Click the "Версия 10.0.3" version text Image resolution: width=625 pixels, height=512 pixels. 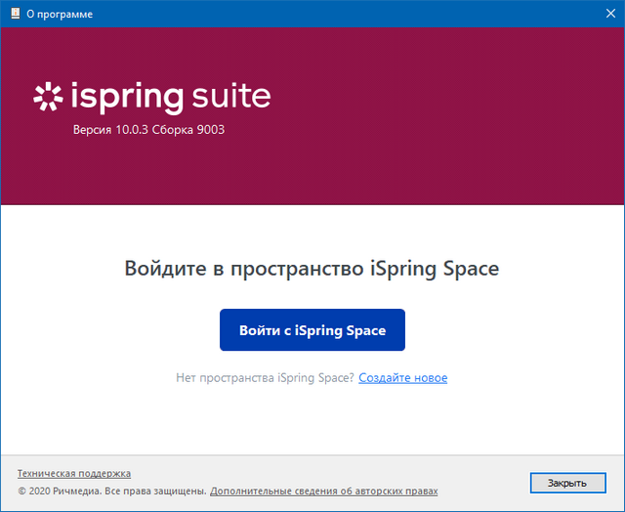pos(111,130)
